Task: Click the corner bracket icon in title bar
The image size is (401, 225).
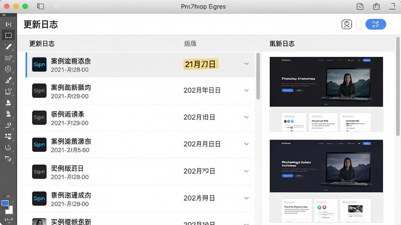Action: click(392, 6)
